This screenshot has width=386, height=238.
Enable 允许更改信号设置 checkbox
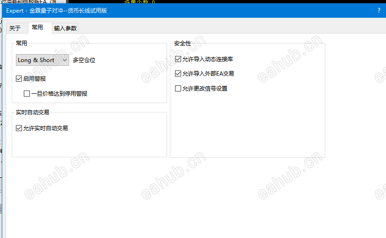tap(178, 88)
